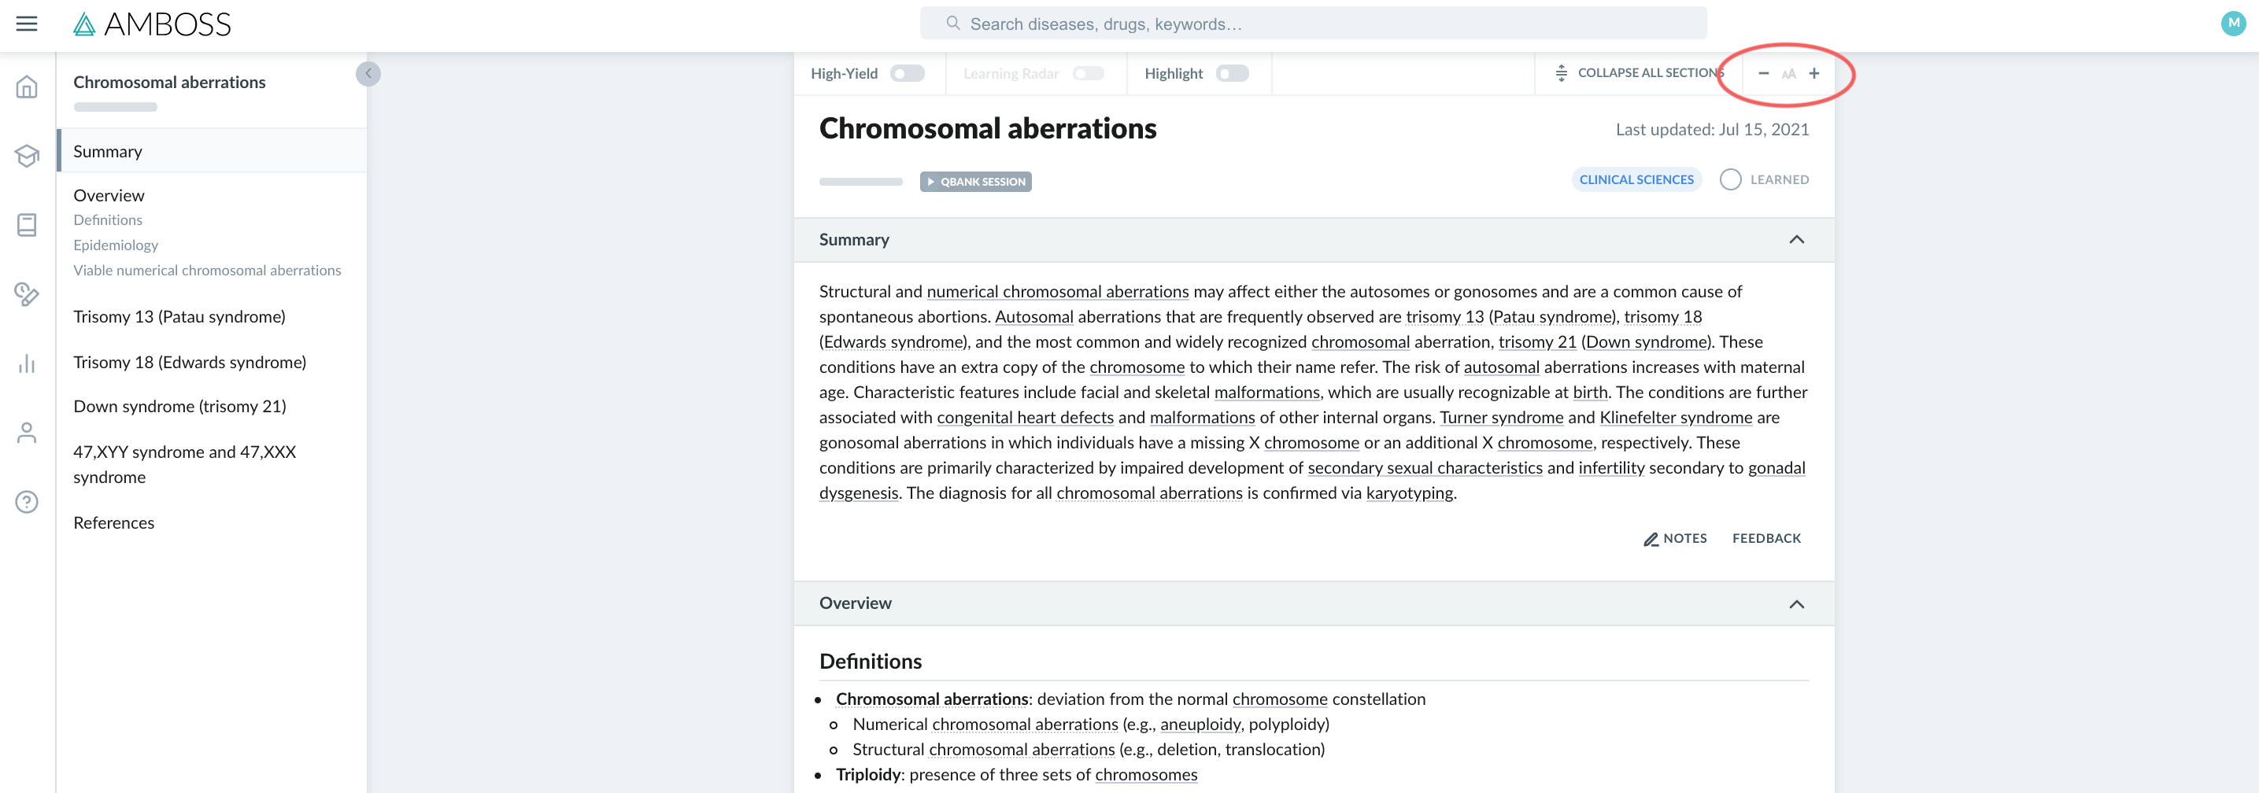This screenshot has height=793, width=2259.
Task: Increase font size with the plus control
Action: pos(1814,75)
